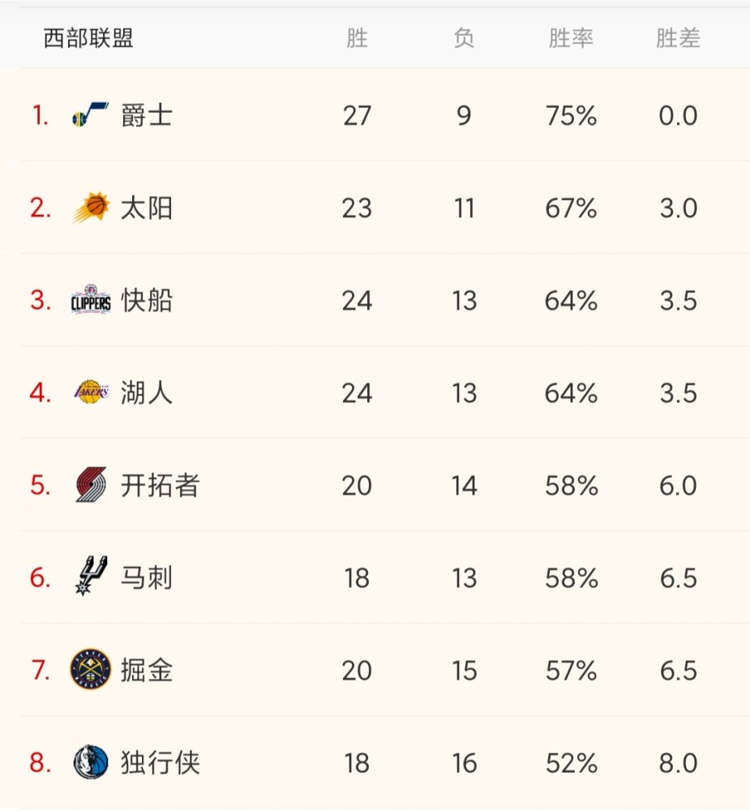
Task: Click the 胜率 column header
Action: point(571,38)
